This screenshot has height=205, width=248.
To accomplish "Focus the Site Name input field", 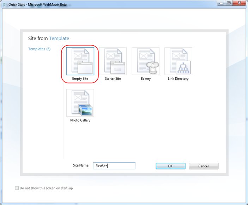I will pos(114,166).
